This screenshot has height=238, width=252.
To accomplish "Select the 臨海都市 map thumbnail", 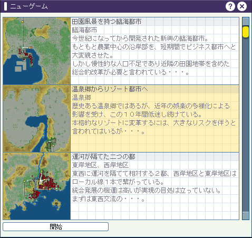I will pyautogui.click(x=37, y=51).
